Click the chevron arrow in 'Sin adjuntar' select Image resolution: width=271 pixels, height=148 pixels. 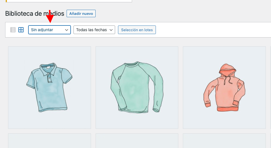point(67,30)
